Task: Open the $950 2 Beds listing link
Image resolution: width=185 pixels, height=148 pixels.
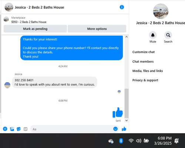Action: coord(29,22)
